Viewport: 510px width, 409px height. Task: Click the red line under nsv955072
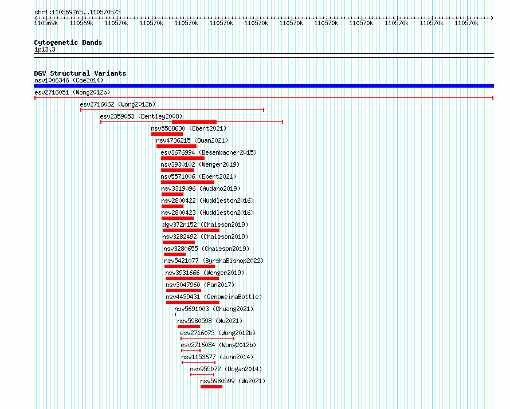click(202, 375)
